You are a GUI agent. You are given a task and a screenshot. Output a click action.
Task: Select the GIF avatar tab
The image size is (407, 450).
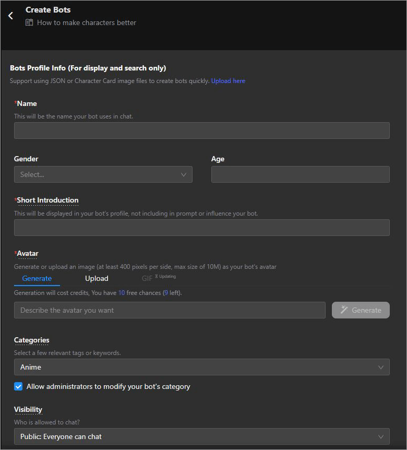pyautogui.click(x=147, y=278)
